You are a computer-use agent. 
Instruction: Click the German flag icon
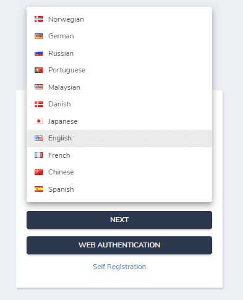click(x=38, y=36)
